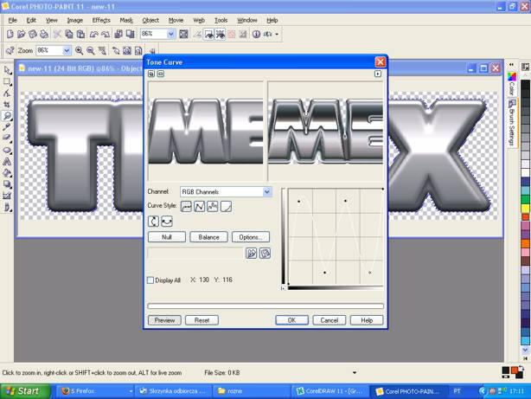The width and height of the screenshot is (531, 399).
Task: Select the Eyedropper tool in toolbox
Action: coord(7,126)
